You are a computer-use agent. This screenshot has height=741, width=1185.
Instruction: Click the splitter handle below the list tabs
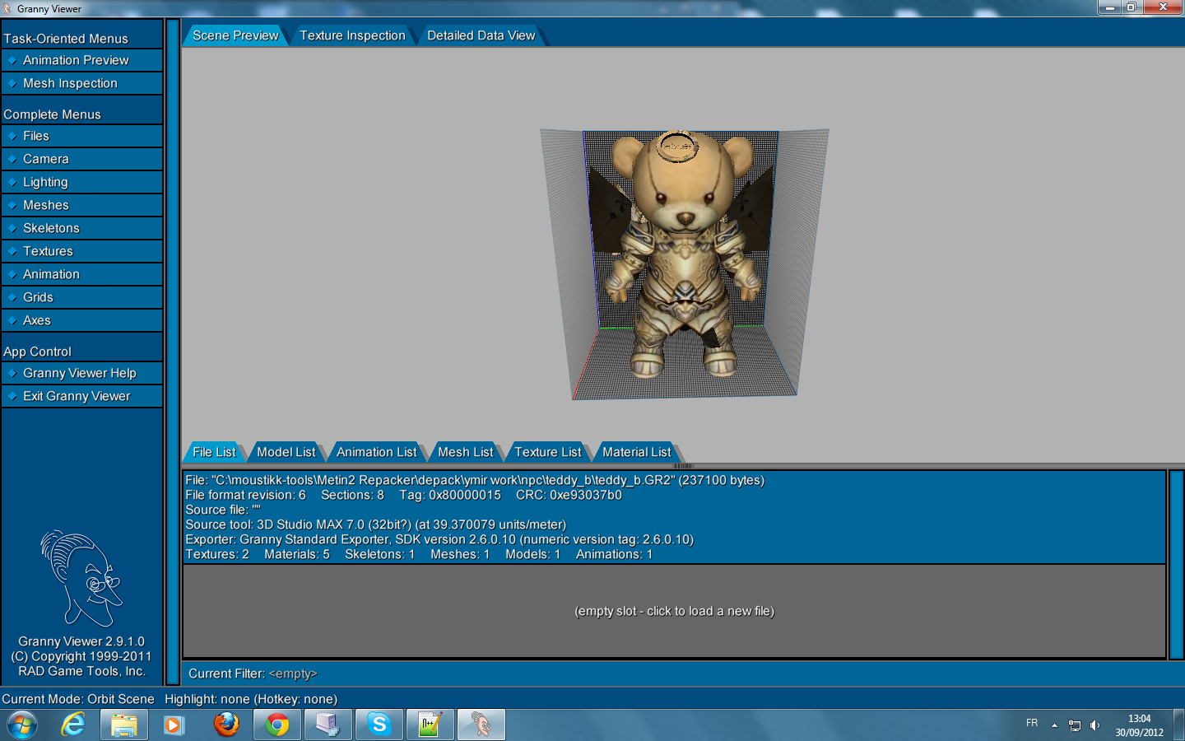(683, 466)
